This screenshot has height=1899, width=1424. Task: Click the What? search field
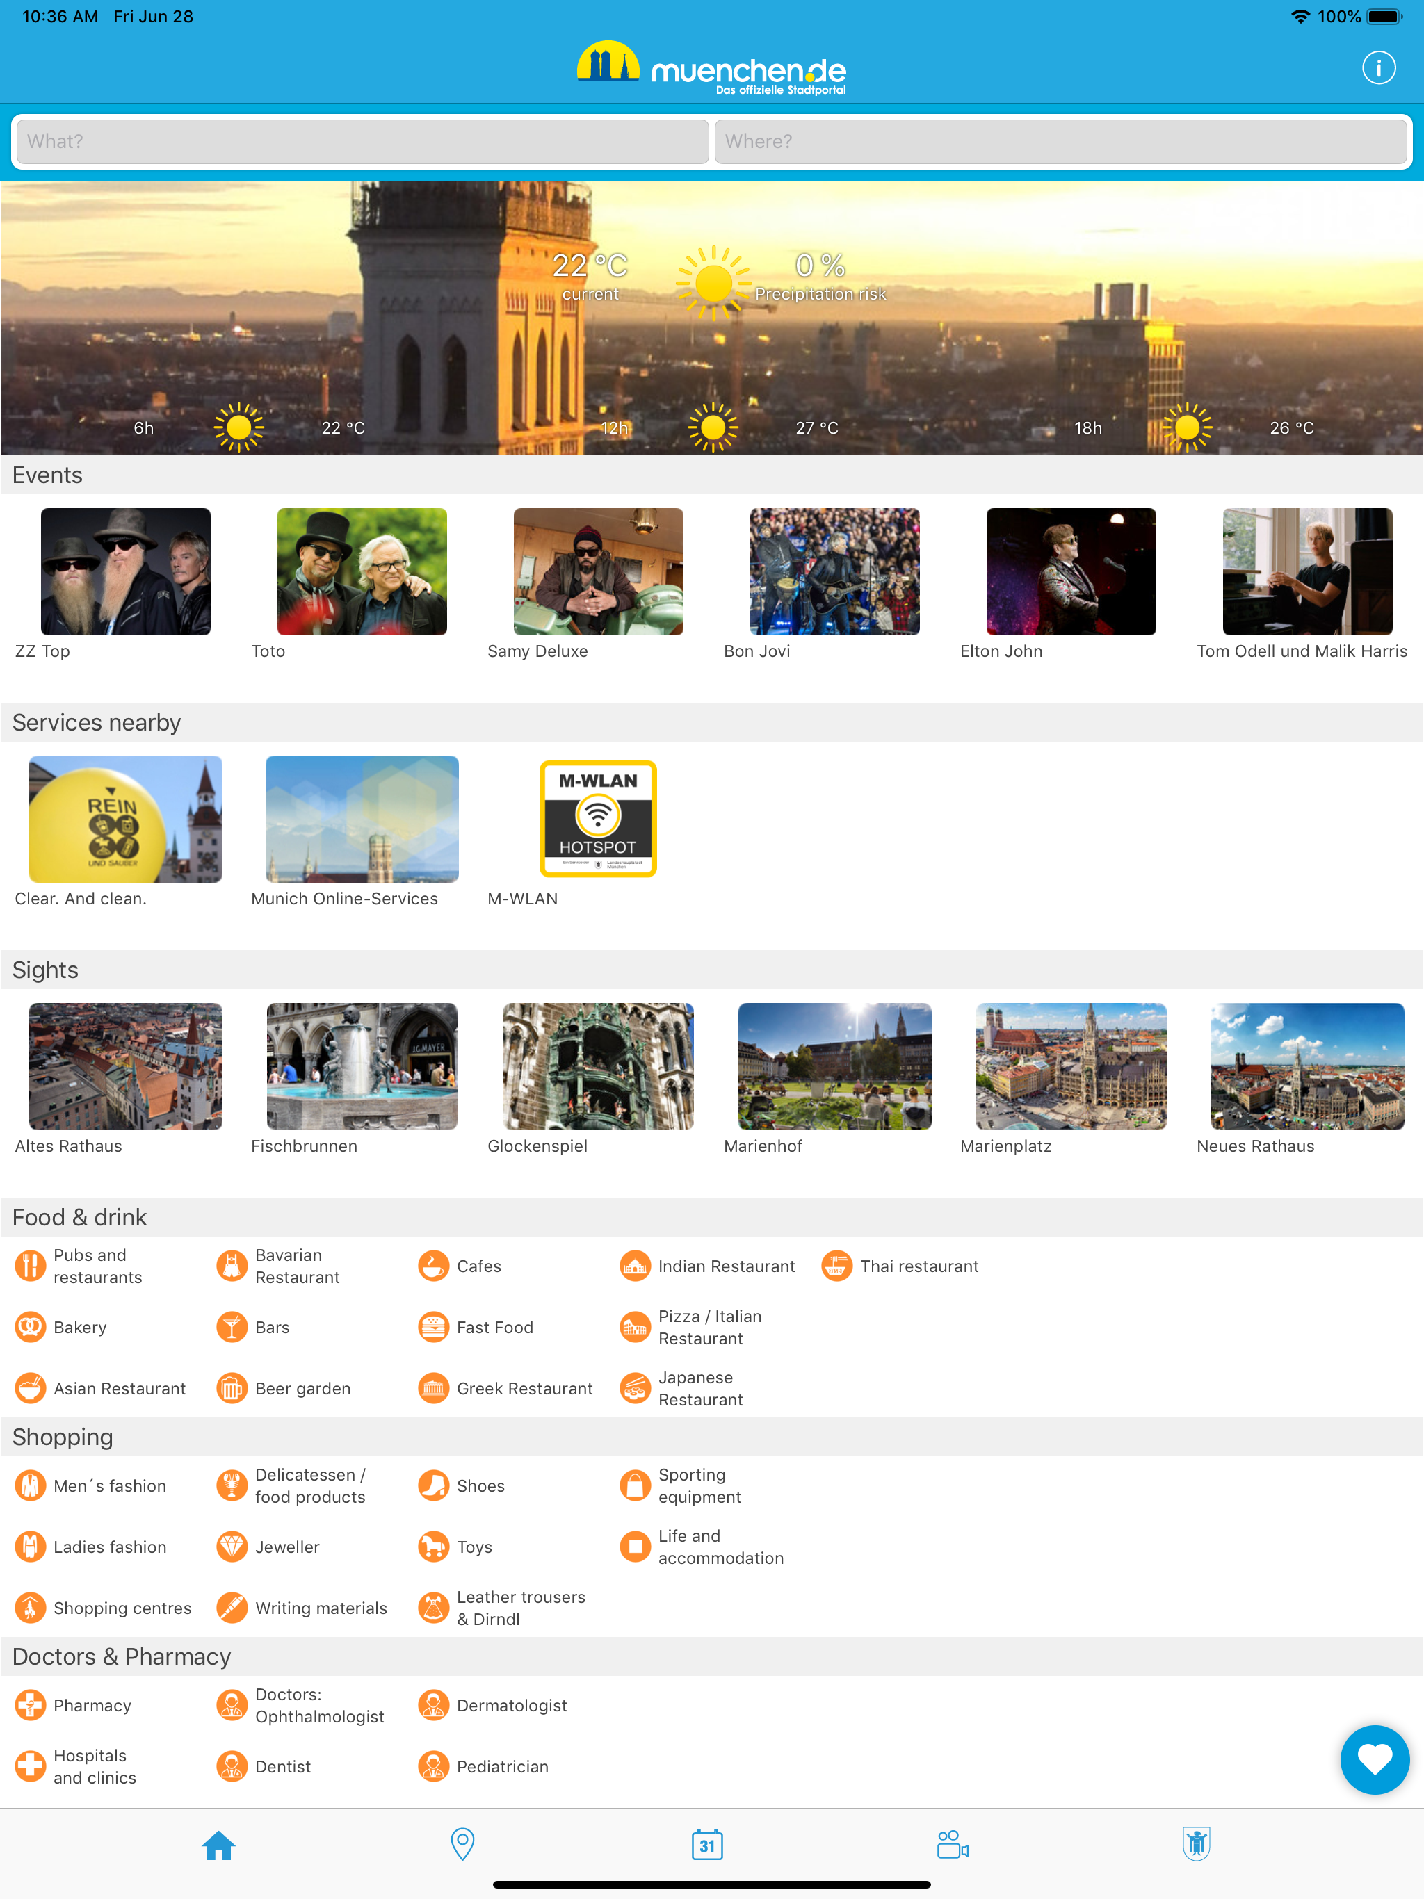(362, 142)
